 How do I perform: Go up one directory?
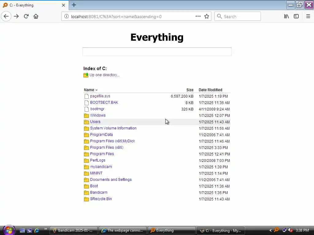coord(104,75)
